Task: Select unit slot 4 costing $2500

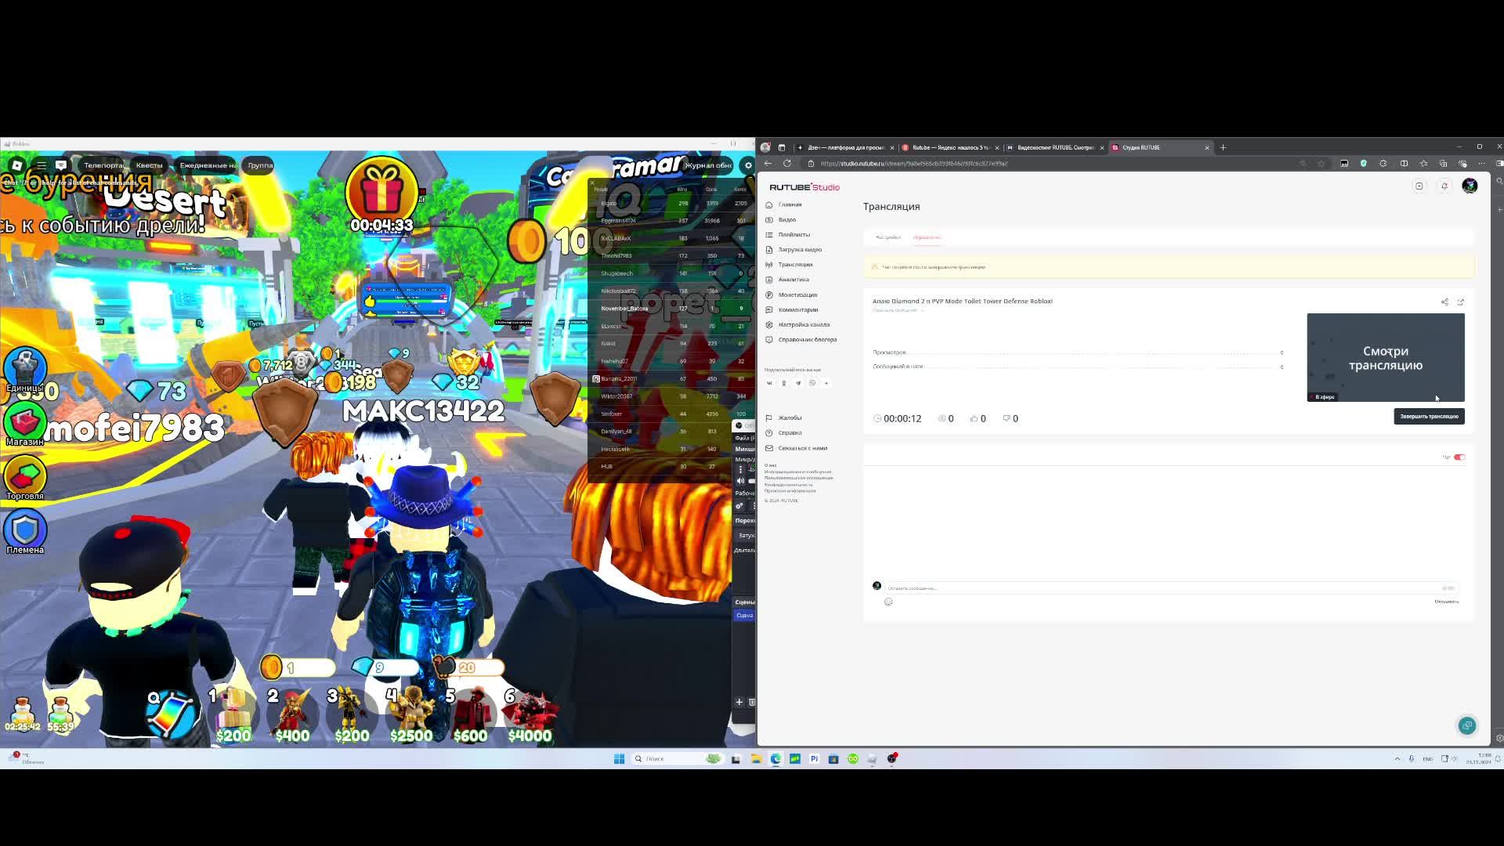Action: tap(410, 714)
